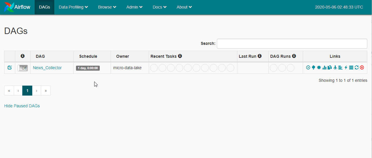Open Task Tries via the documents icon
This screenshot has height=158, width=372.
click(330, 67)
